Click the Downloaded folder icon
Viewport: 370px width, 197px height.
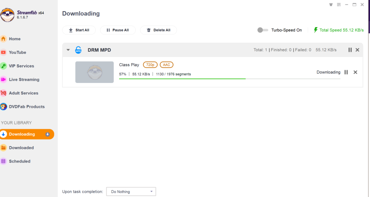(x=3, y=148)
